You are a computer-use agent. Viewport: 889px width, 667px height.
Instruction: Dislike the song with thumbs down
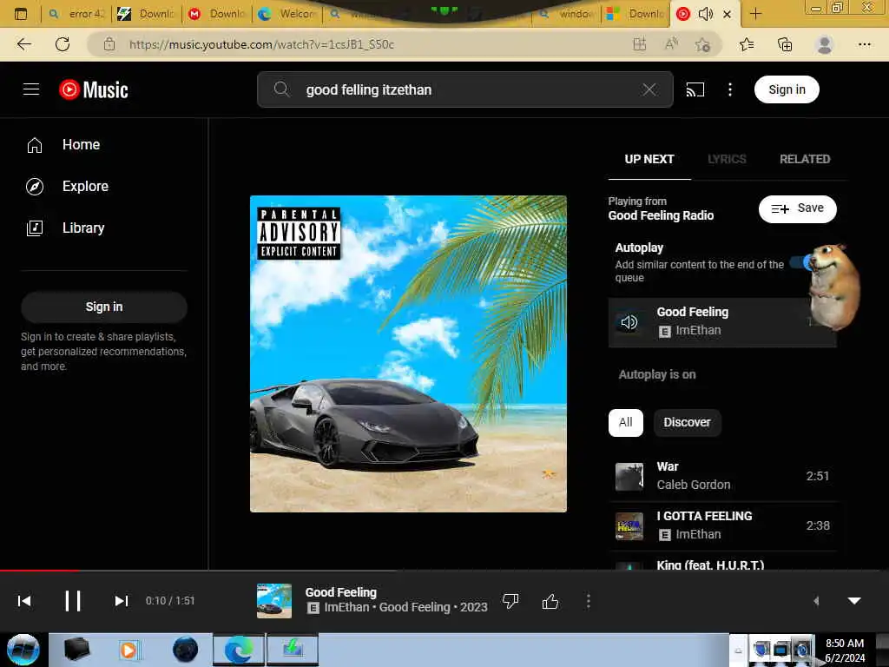click(510, 601)
